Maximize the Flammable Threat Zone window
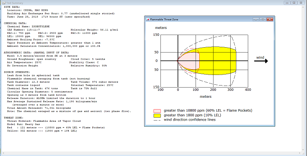 click(x=263, y=19)
